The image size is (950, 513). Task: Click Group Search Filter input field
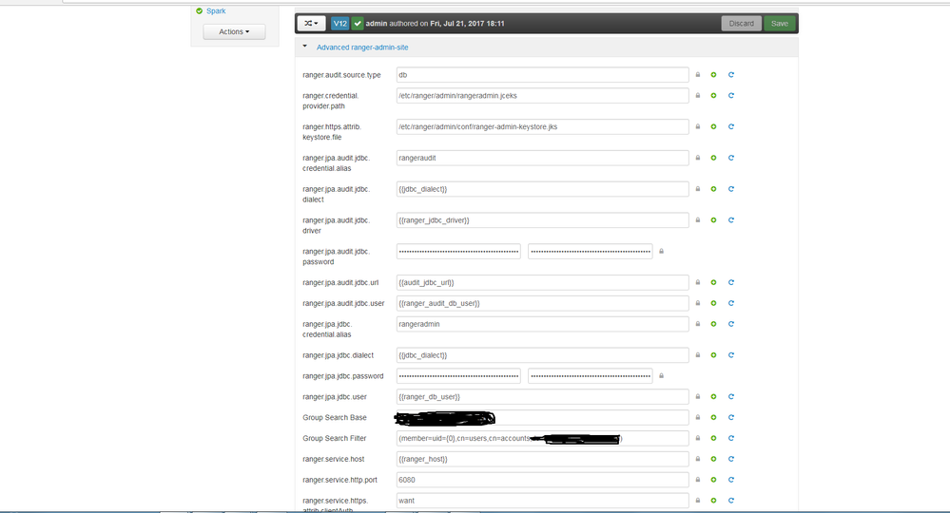[542, 438]
